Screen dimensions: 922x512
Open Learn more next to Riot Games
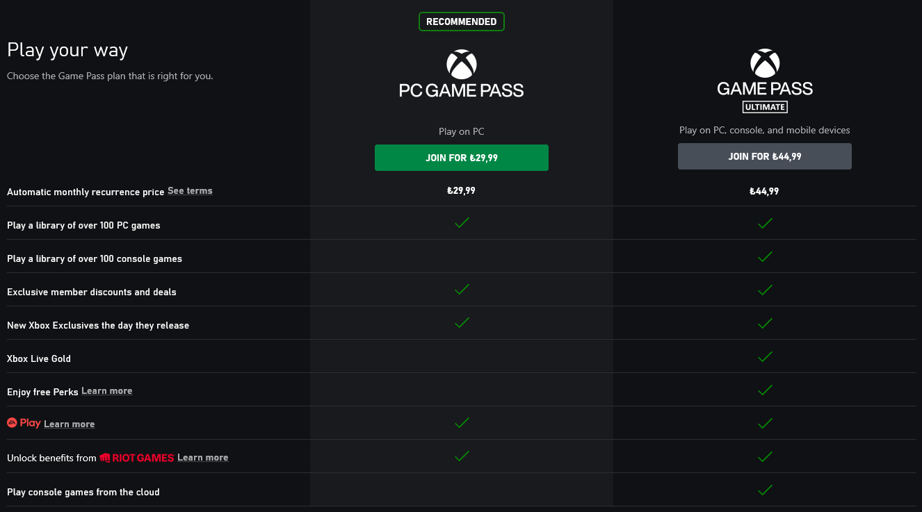(202, 458)
